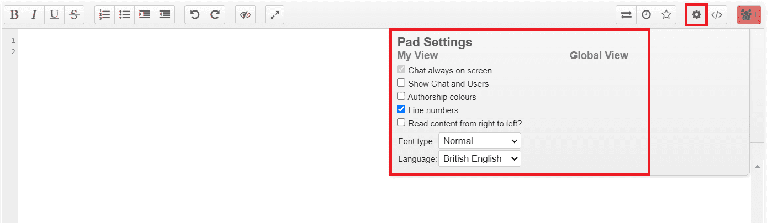Open the import/export arrows button
Image resolution: width=768 pixels, height=223 pixels.
coord(626,15)
